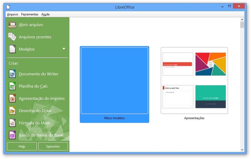251x159 pixels.
Task: Choose Modelos label in sidebar
Action: (x=27, y=49)
